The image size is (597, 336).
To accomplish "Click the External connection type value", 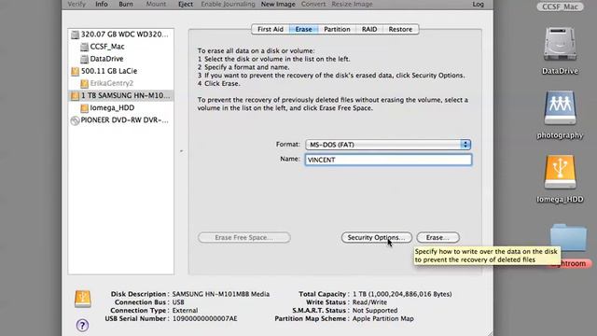I will click(185, 311).
